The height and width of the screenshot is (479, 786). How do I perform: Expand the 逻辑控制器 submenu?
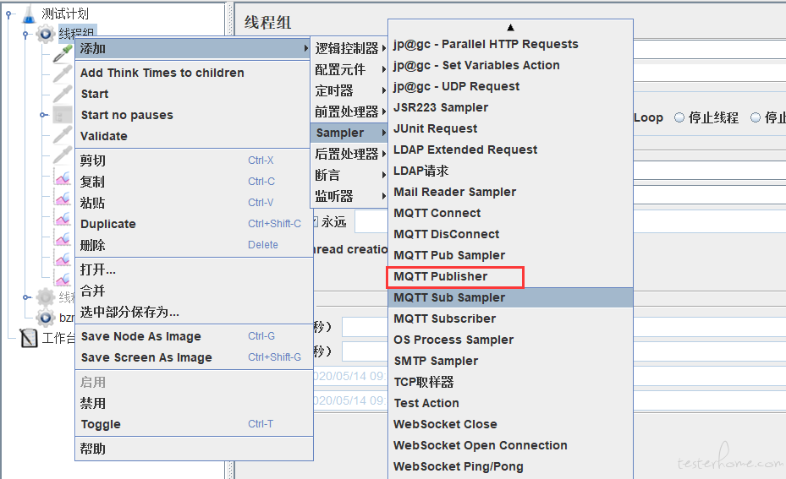(347, 49)
